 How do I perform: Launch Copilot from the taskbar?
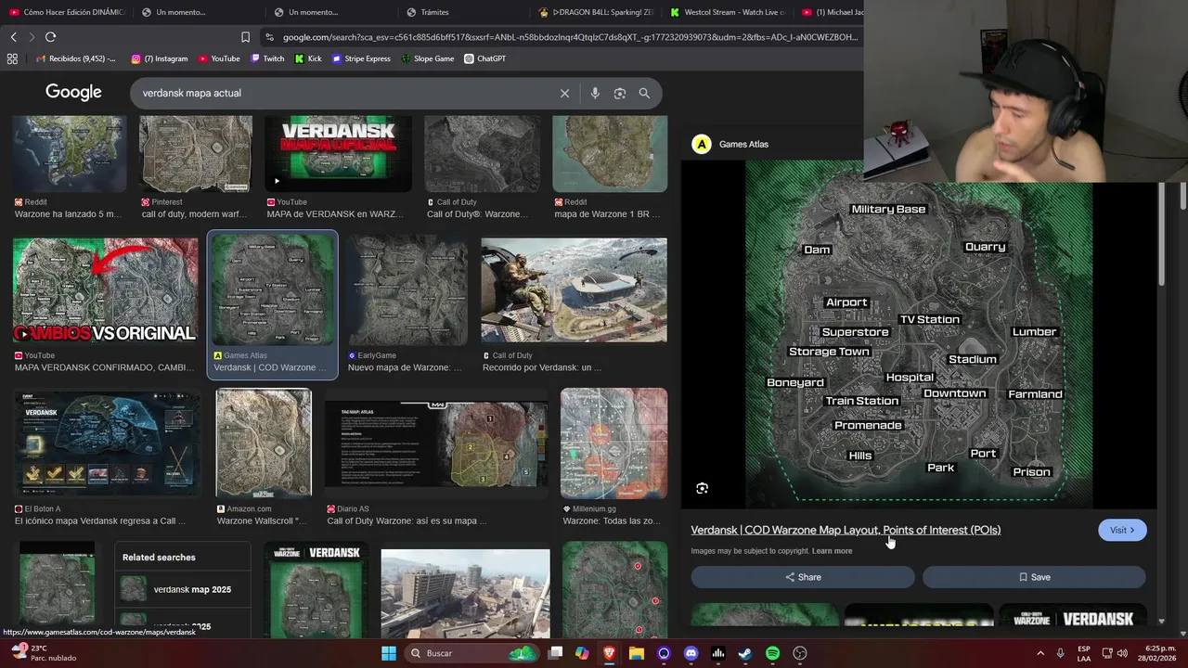point(582,653)
